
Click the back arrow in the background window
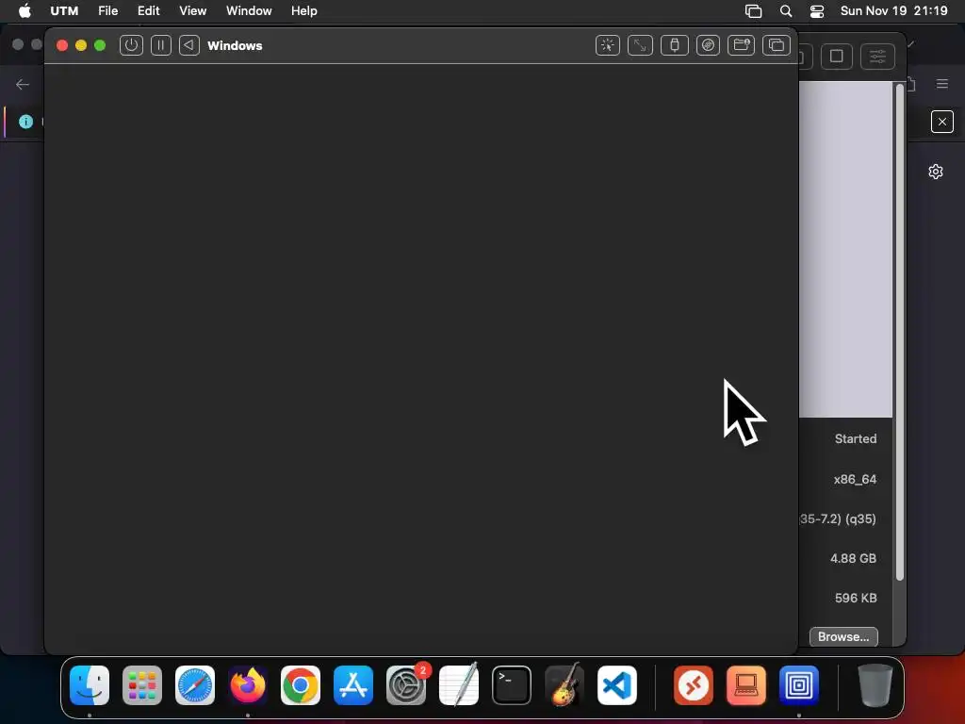click(23, 84)
